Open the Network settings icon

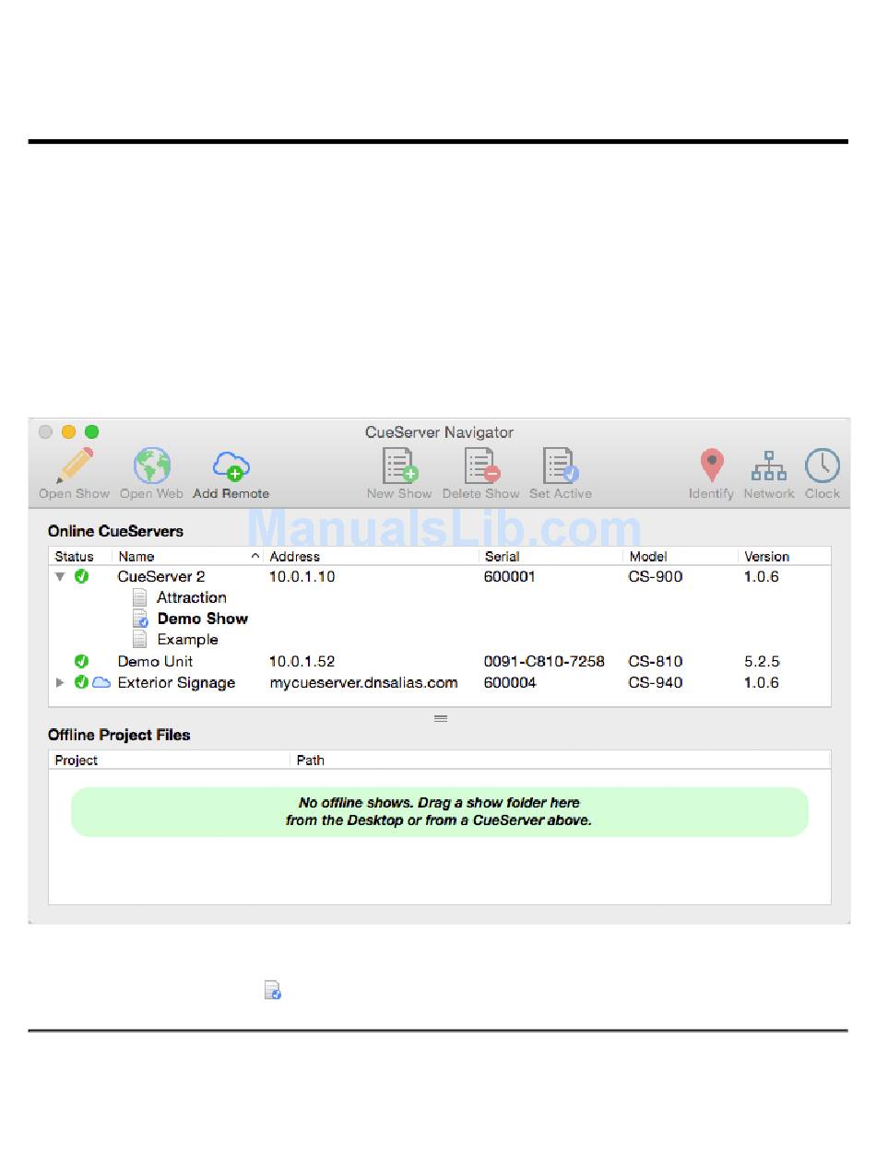tap(768, 466)
